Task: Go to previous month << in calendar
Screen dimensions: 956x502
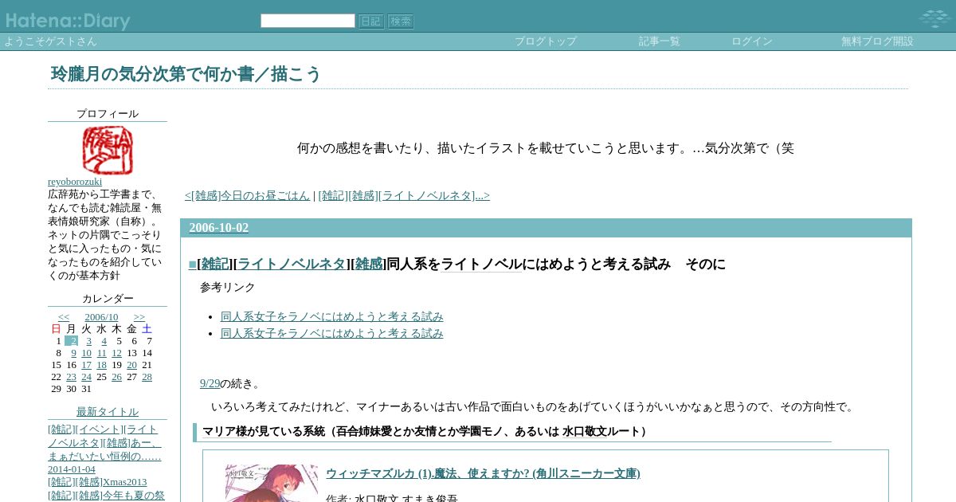Action: (x=64, y=316)
